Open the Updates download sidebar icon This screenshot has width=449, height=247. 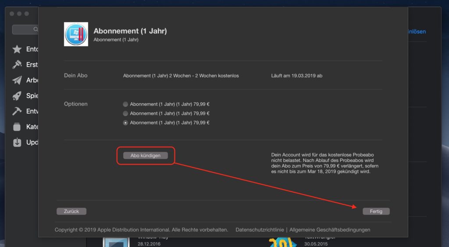click(17, 142)
